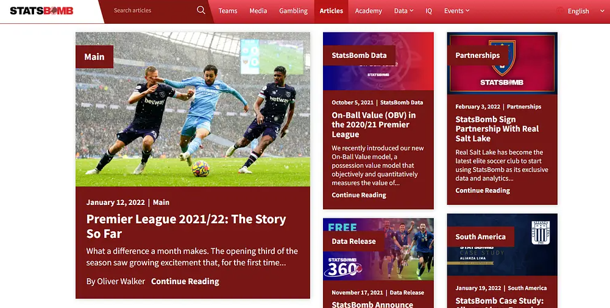The height and width of the screenshot is (308, 610).
Task: Open the Data dropdown menu
Action: click(404, 11)
